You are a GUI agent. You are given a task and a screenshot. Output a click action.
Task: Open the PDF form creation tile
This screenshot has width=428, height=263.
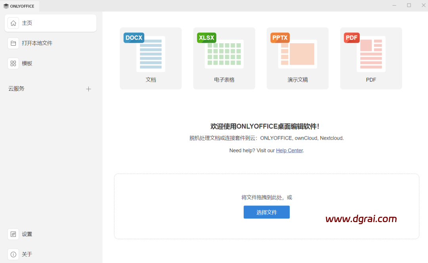[x=371, y=58]
